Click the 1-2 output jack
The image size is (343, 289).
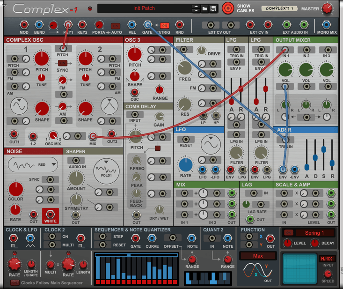tap(33, 136)
